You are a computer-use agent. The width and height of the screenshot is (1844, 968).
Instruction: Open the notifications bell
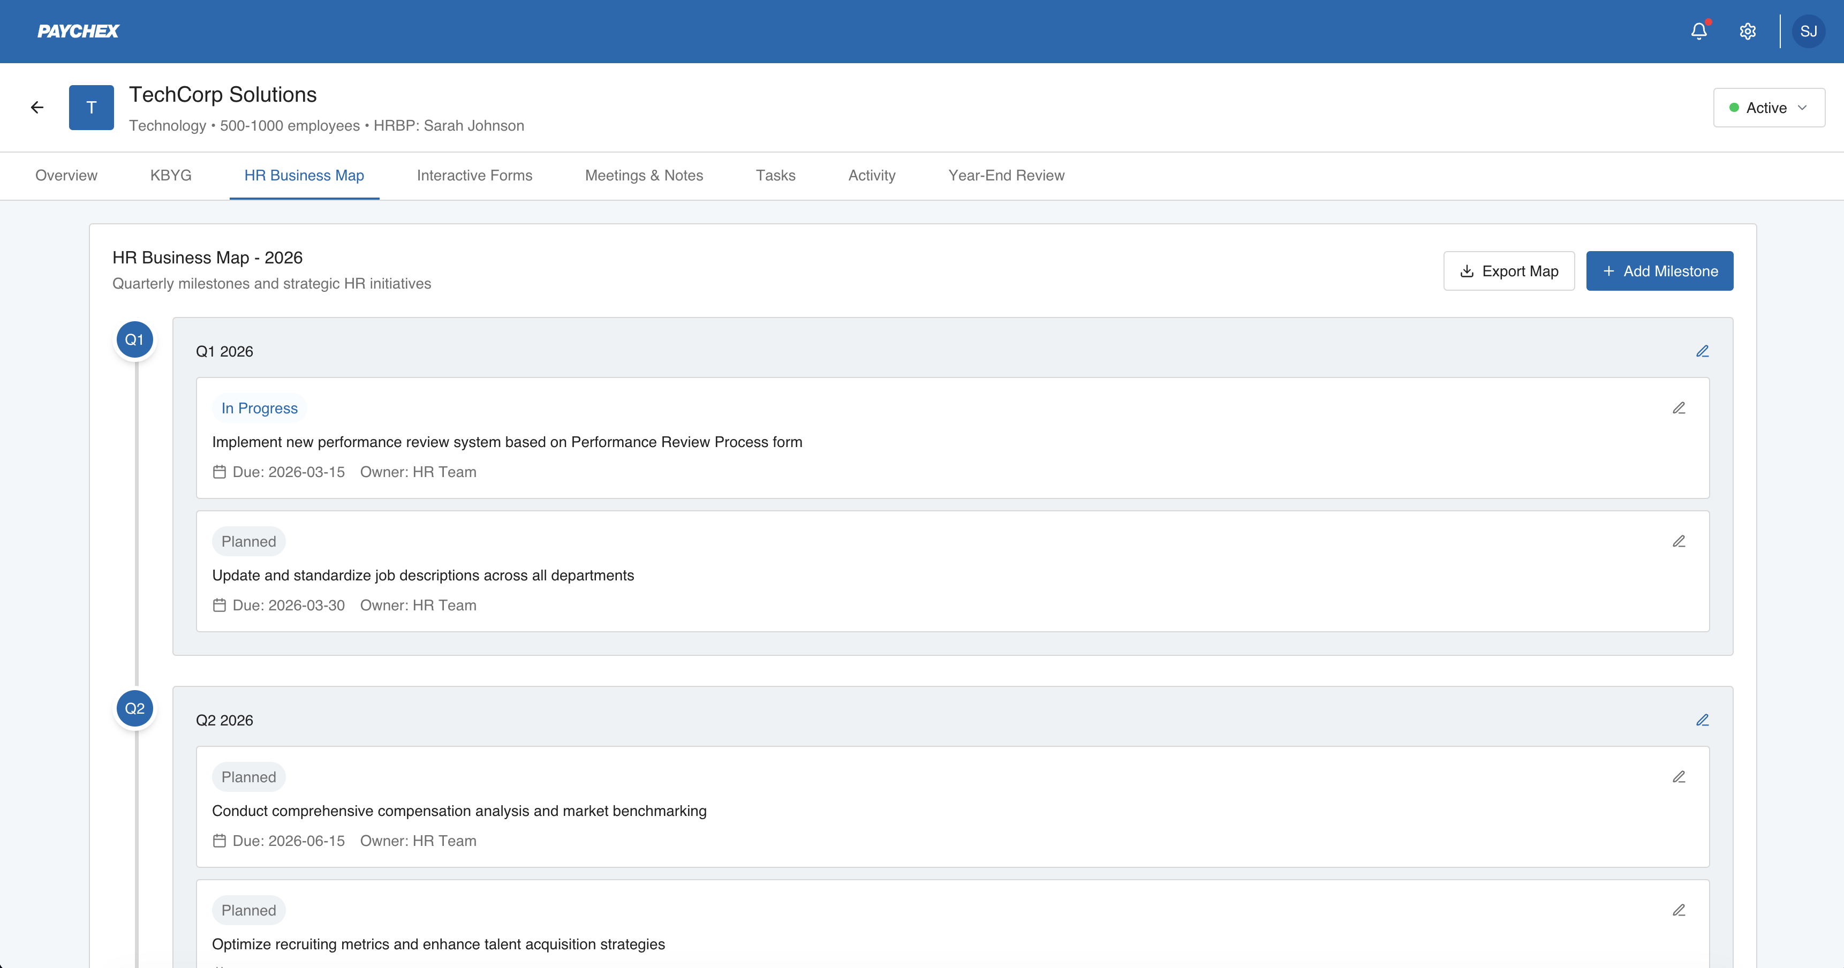click(x=1699, y=32)
